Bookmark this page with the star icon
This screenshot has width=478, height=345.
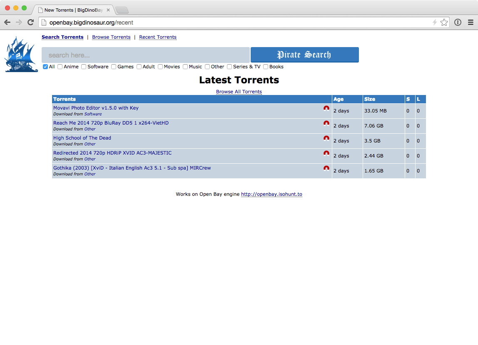point(444,22)
